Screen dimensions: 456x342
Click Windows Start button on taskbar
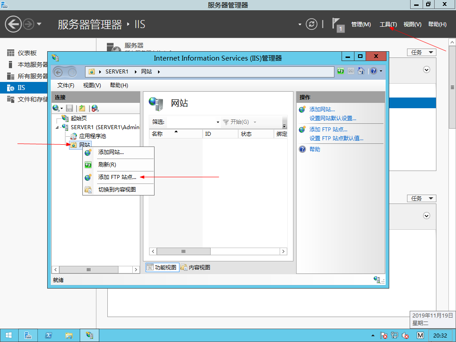pyautogui.click(x=9, y=335)
